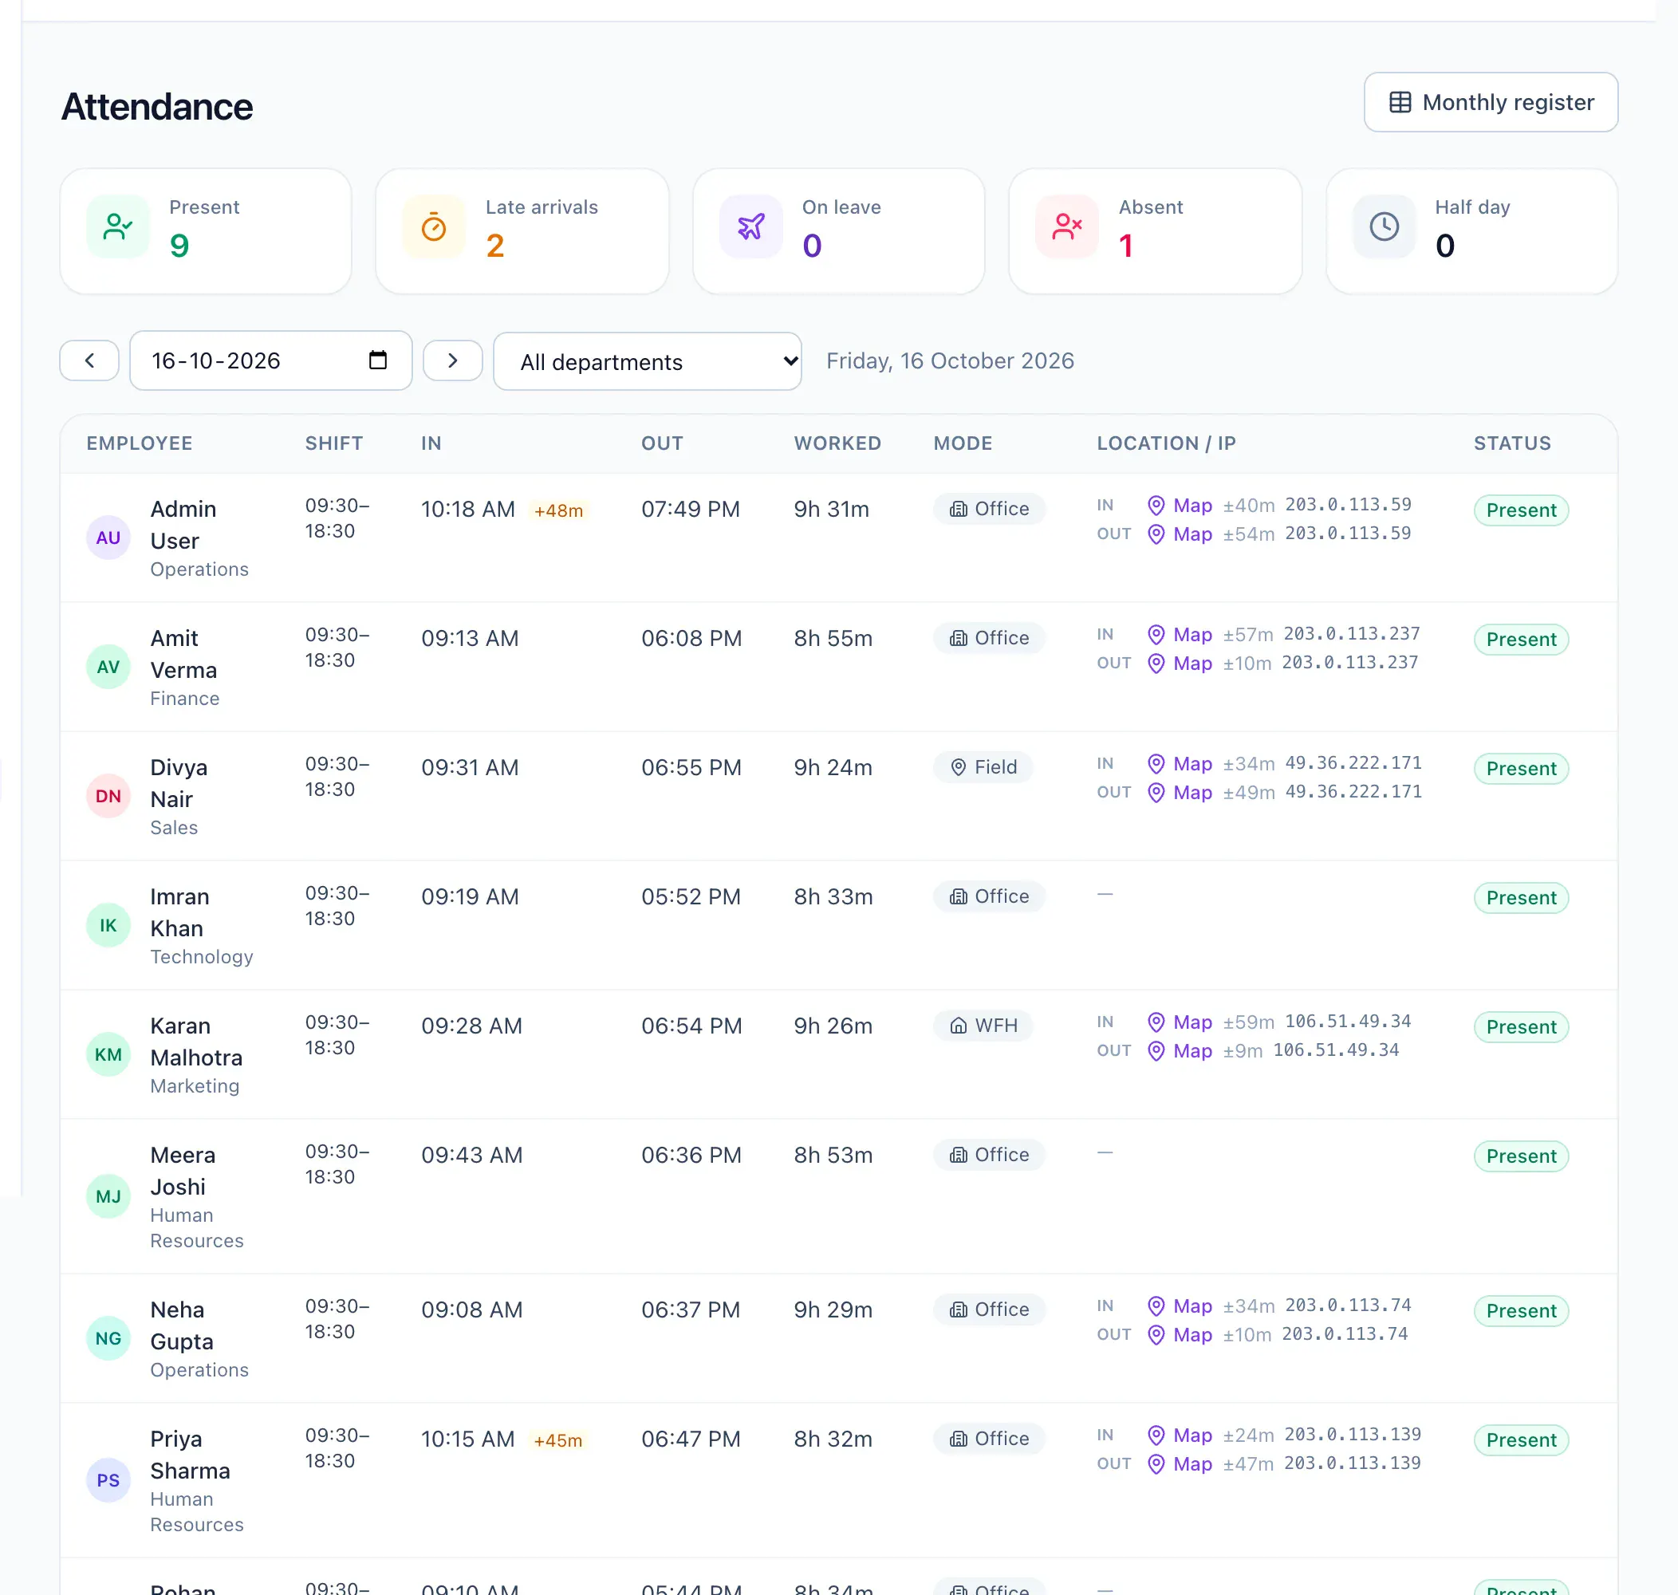
Task: Click Divya Nair's Field mode badge
Action: coord(983,767)
